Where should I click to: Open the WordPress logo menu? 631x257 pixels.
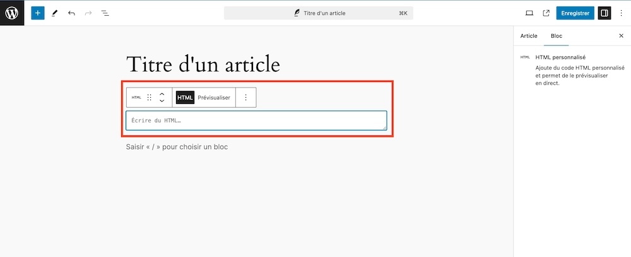coord(12,13)
